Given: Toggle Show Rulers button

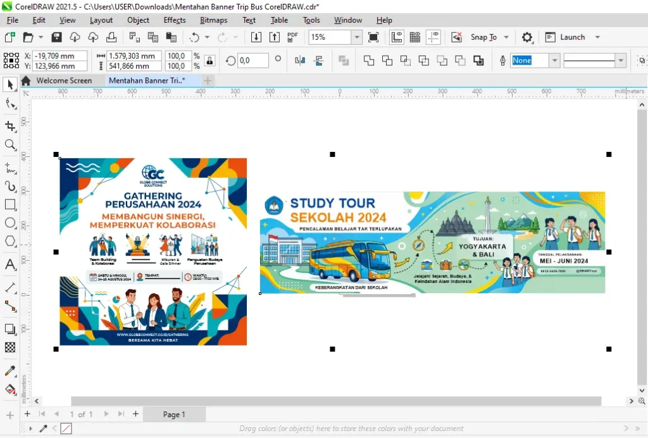Looking at the screenshot, I should [397, 37].
